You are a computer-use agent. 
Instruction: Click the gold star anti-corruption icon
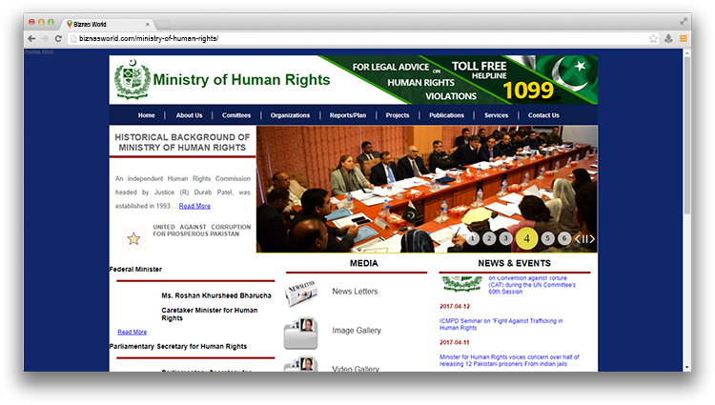133,237
